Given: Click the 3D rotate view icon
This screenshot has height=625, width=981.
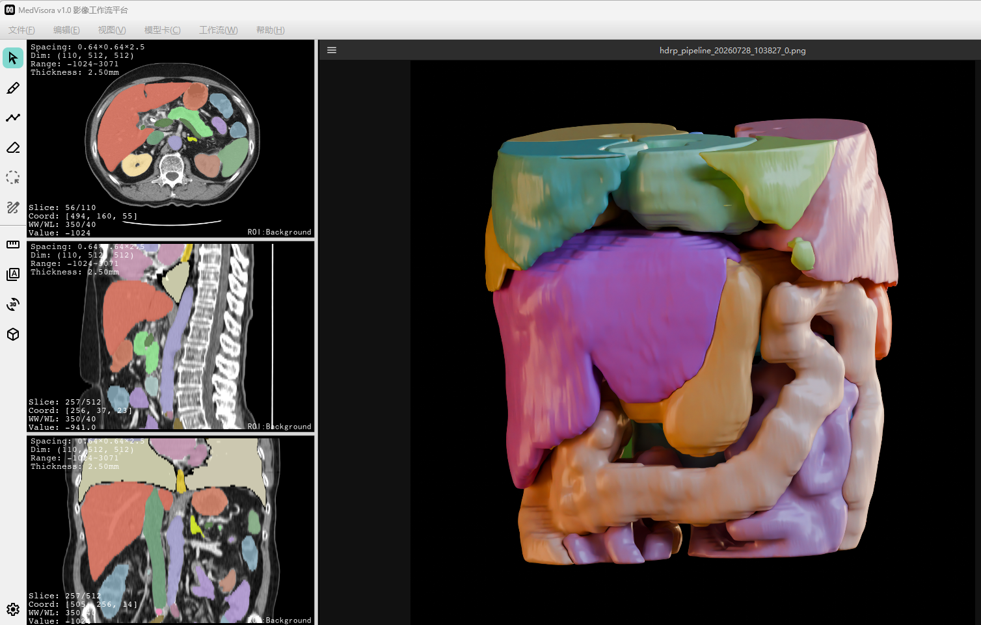Looking at the screenshot, I should pyautogui.click(x=13, y=304).
